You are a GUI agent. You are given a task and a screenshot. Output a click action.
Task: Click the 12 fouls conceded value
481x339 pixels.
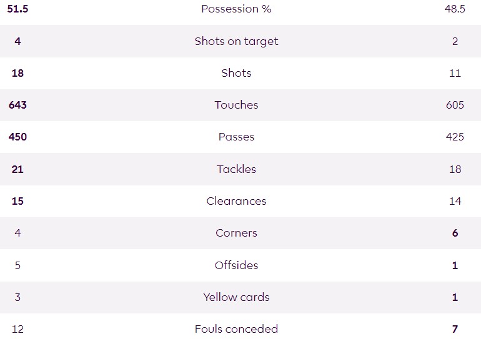[17, 329]
